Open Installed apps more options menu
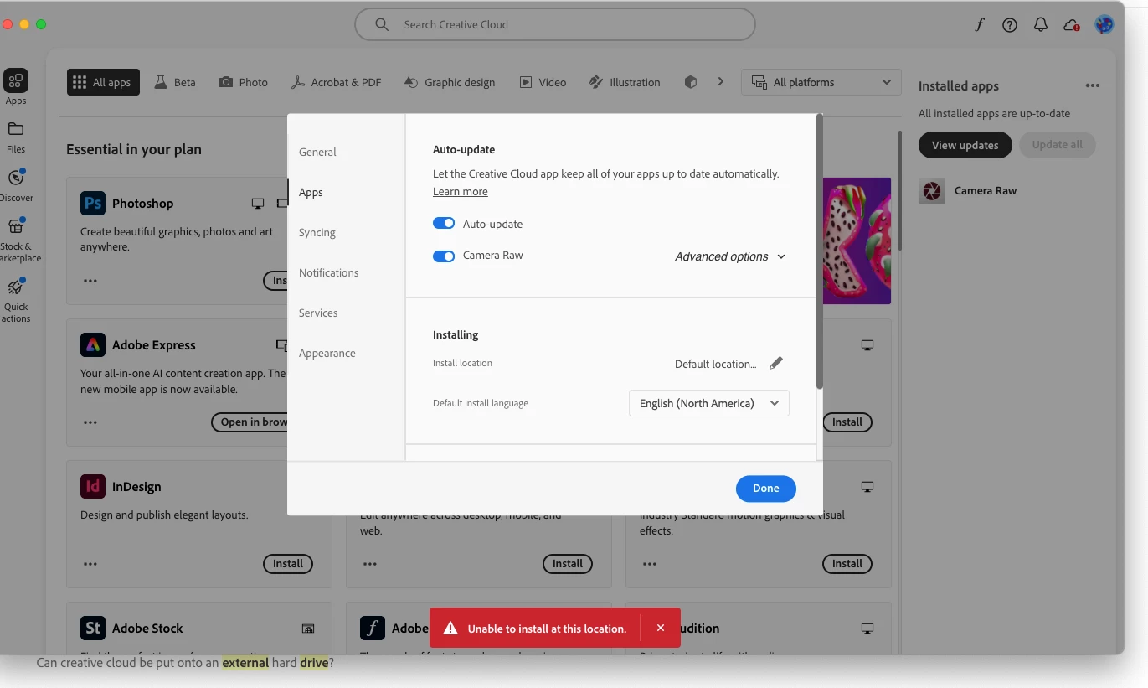Screen dimensions: 1148x688 pyautogui.click(x=1092, y=85)
